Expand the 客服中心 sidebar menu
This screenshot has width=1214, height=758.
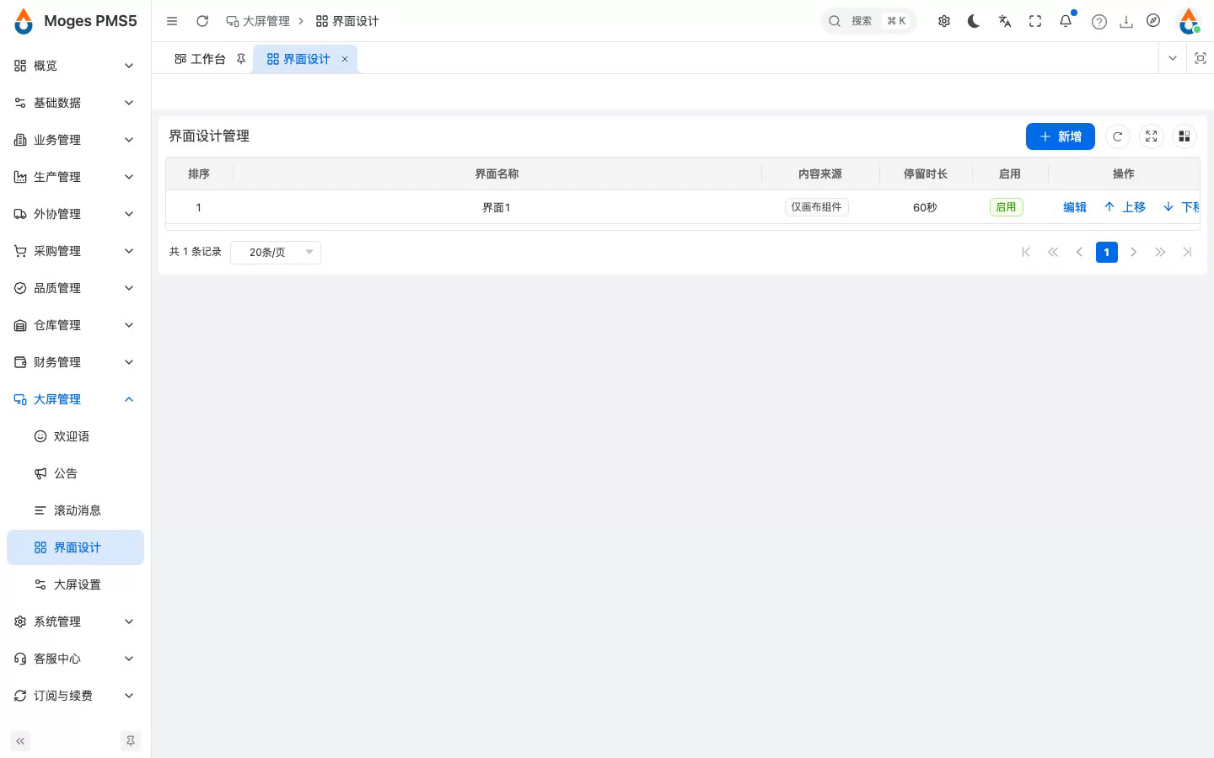[75, 659]
